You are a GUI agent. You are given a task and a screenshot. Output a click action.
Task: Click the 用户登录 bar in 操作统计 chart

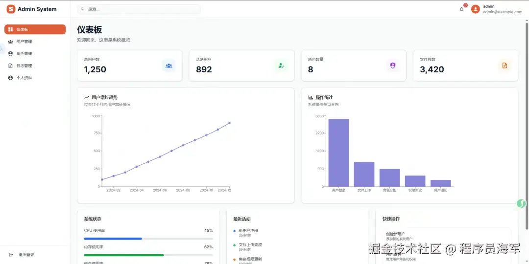pyautogui.click(x=339, y=153)
